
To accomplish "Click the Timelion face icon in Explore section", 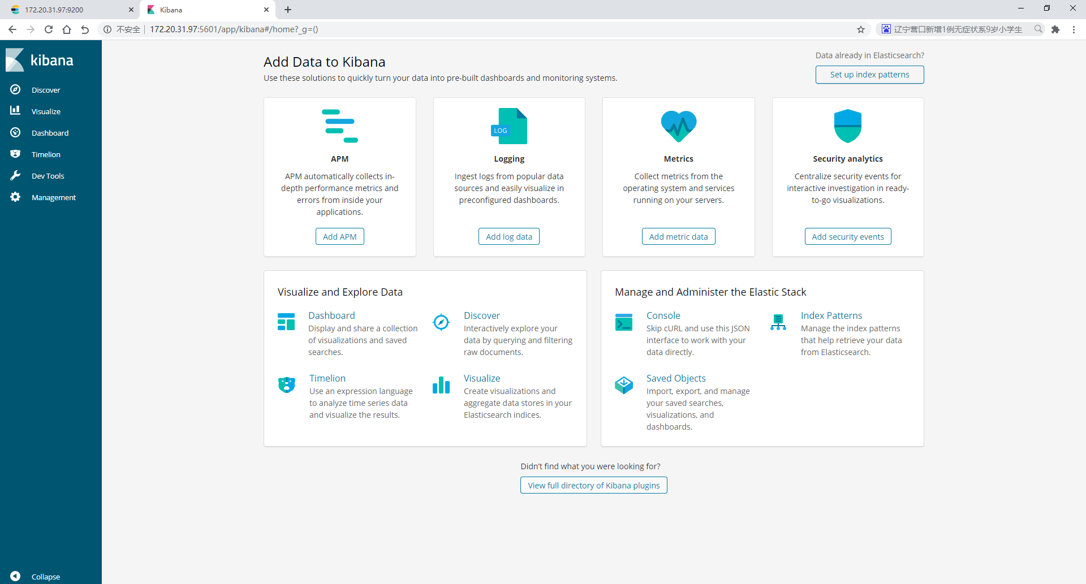I will pyautogui.click(x=287, y=384).
